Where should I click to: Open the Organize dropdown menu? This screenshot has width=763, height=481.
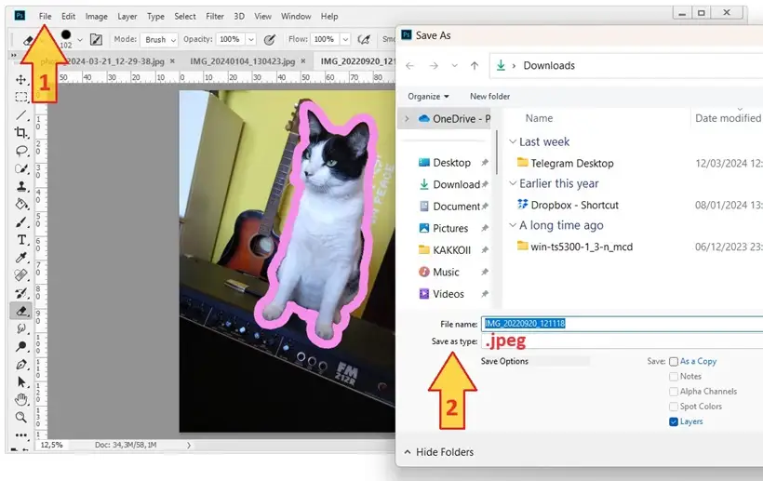tap(428, 97)
